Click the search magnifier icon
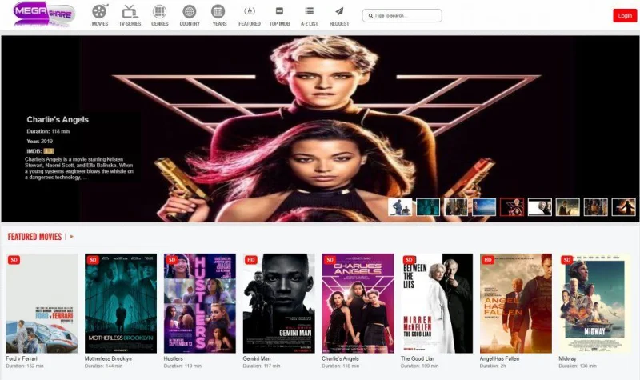Viewport: 640px width, 380px height. coord(370,15)
